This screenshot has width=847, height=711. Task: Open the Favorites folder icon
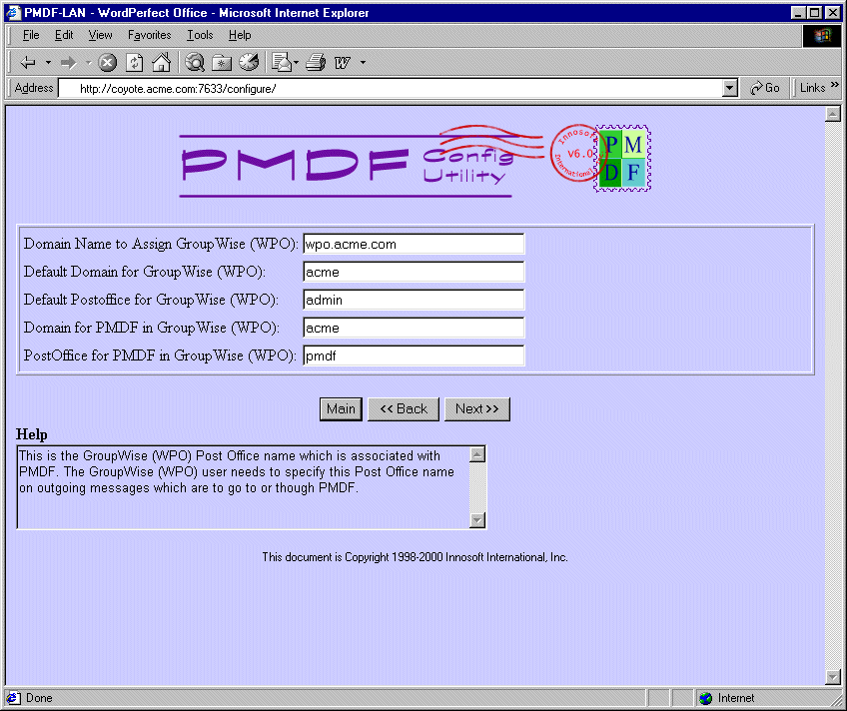(x=222, y=62)
